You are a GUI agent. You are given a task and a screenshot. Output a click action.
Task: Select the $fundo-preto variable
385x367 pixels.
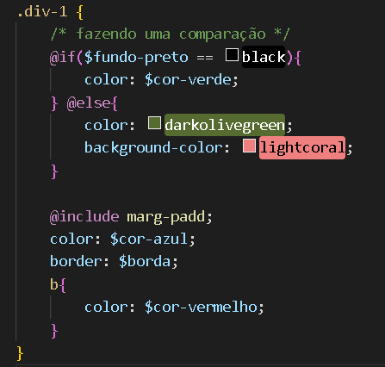coord(136,57)
